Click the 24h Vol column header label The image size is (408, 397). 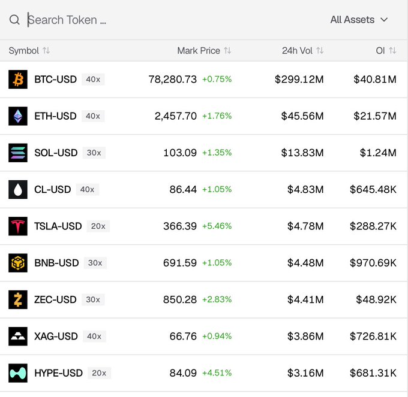pyautogui.click(x=297, y=50)
